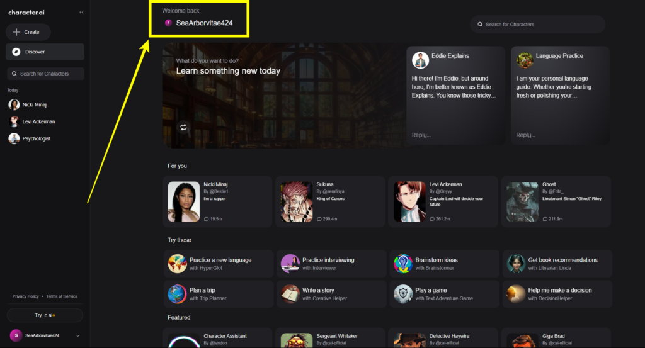This screenshot has height=348, width=645.
Task: Click SeaArborvitae424 name in welcome header
Action: click(205, 23)
